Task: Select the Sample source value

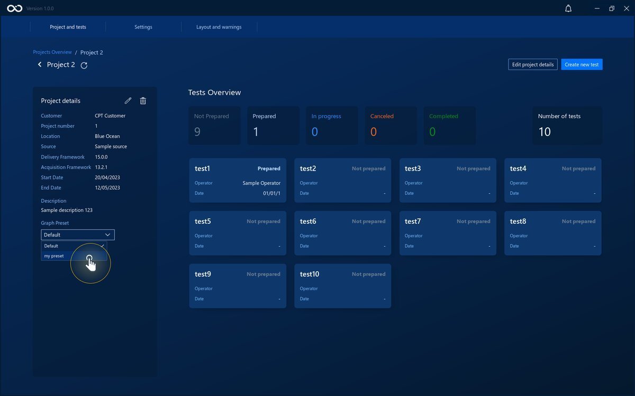Action: click(111, 146)
